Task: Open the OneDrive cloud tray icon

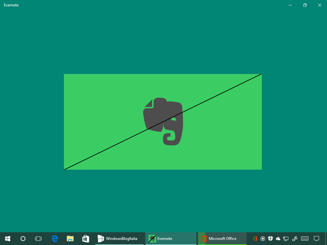Action: 278,239
